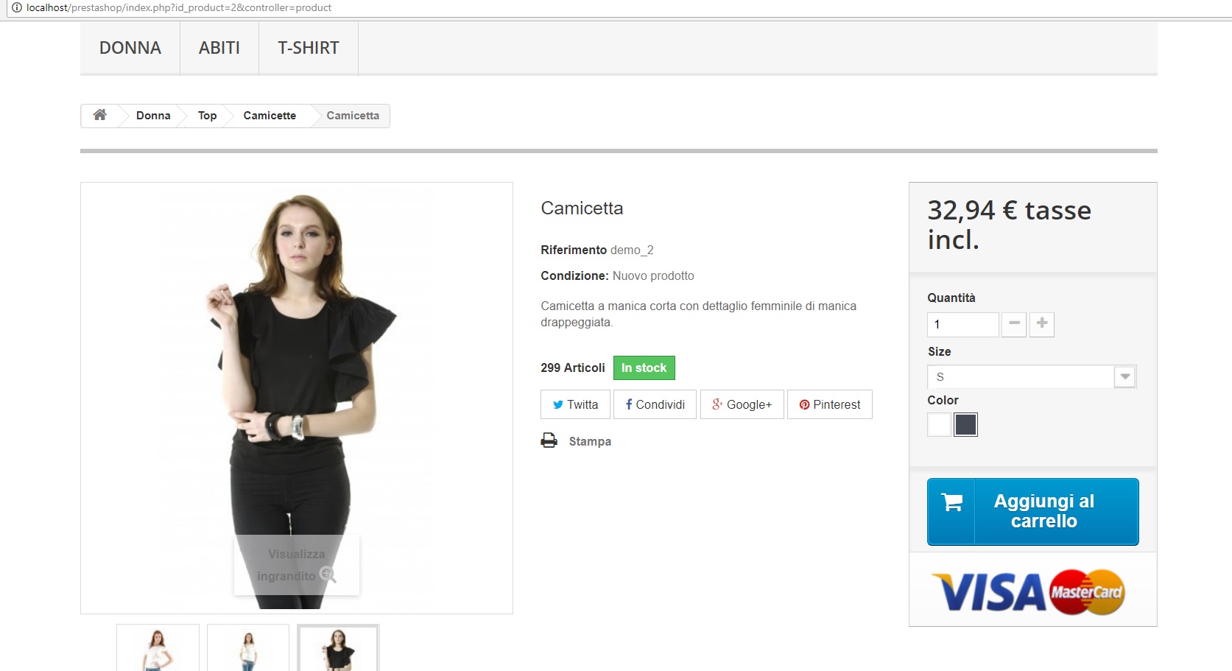Viewport: 1232px width, 671px height.
Task: Click the main product image
Action: click(297, 398)
